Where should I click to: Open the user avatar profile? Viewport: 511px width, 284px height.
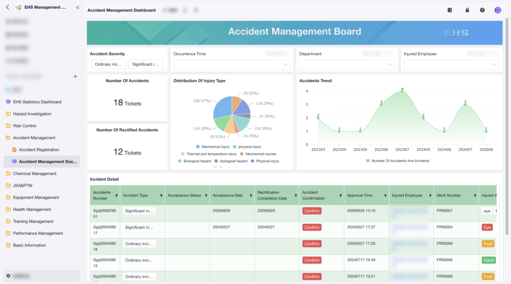click(x=498, y=10)
